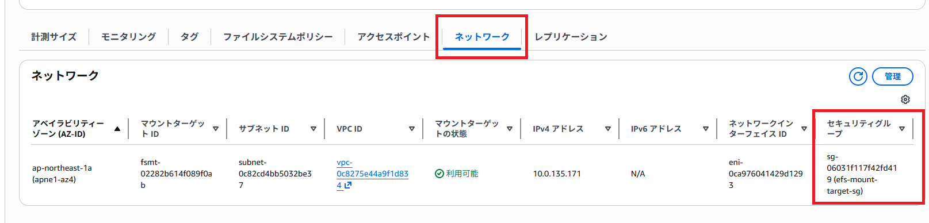The width and height of the screenshot is (929, 223).
Task: Open サブネット ID column sort arrow
Action: point(314,129)
